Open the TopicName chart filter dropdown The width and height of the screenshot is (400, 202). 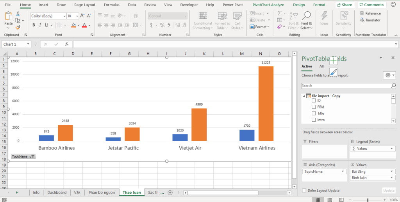(x=32, y=157)
